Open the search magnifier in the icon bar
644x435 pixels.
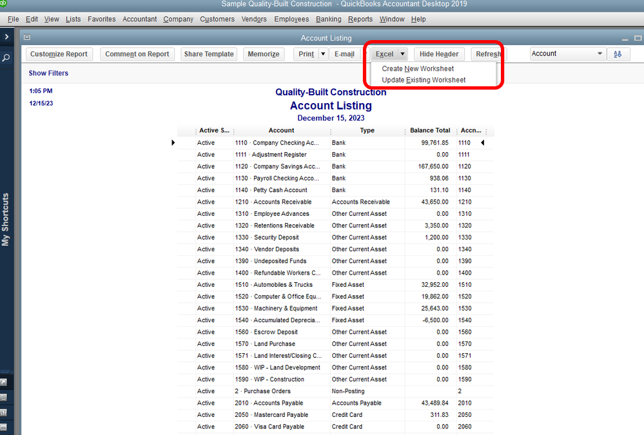pos(6,58)
